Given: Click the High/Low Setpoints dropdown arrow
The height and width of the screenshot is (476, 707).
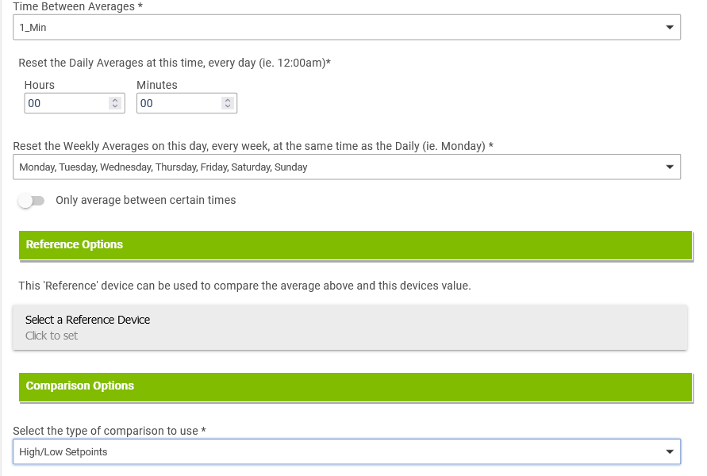Looking at the screenshot, I should pos(670,451).
